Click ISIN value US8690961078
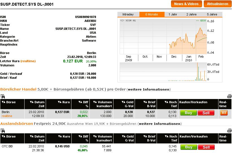The width and height of the screenshot is (232, 153). (x=86, y=17)
